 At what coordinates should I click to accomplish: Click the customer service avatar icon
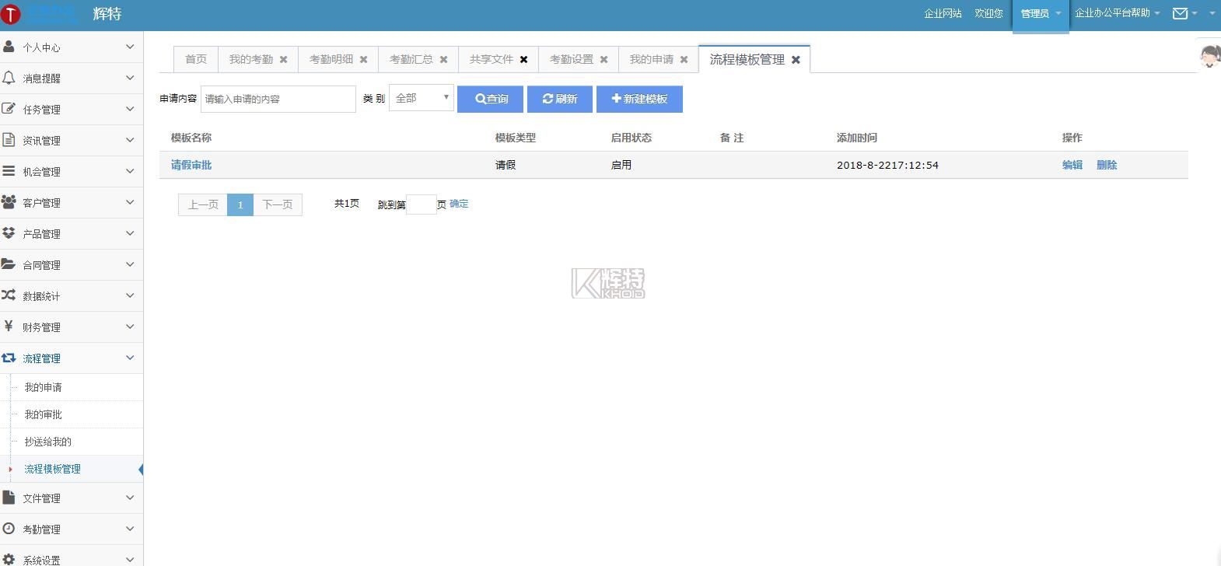pyautogui.click(x=1209, y=57)
